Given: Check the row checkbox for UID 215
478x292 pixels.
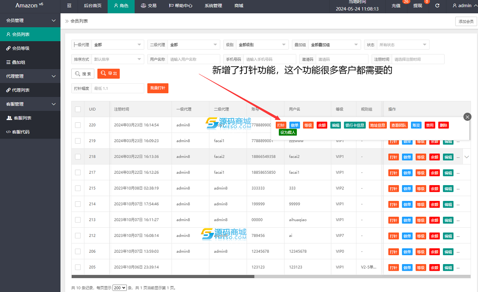Looking at the screenshot, I should [78, 188].
